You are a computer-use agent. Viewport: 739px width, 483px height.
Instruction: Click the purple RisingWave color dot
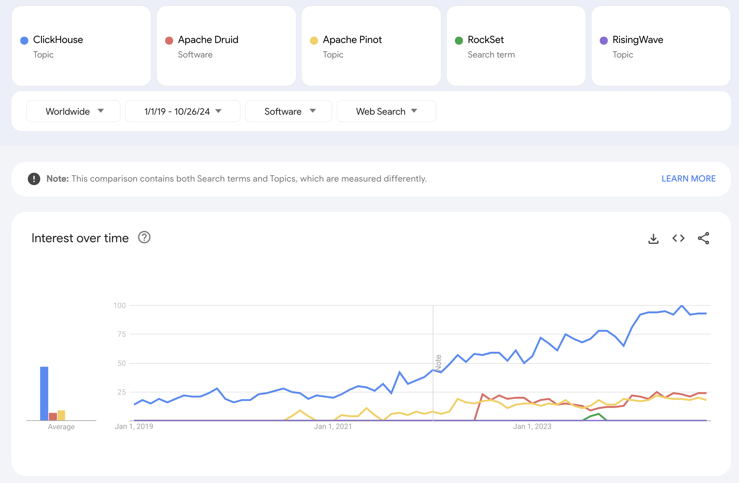point(604,41)
